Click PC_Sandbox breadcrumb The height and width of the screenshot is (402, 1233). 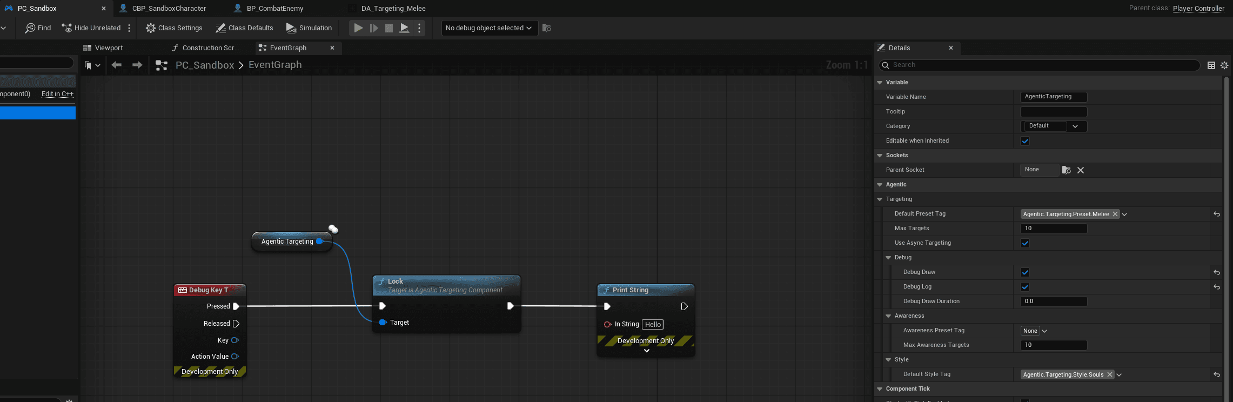pyautogui.click(x=205, y=65)
